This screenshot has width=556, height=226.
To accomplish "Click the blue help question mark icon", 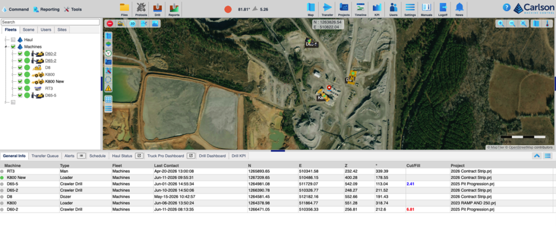I will tap(507, 8).
